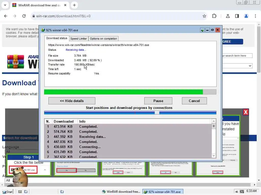Click the connections list scroll up arrow
This screenshot has height=195, width=261.
pyautogui.click(x=214, y=121)
